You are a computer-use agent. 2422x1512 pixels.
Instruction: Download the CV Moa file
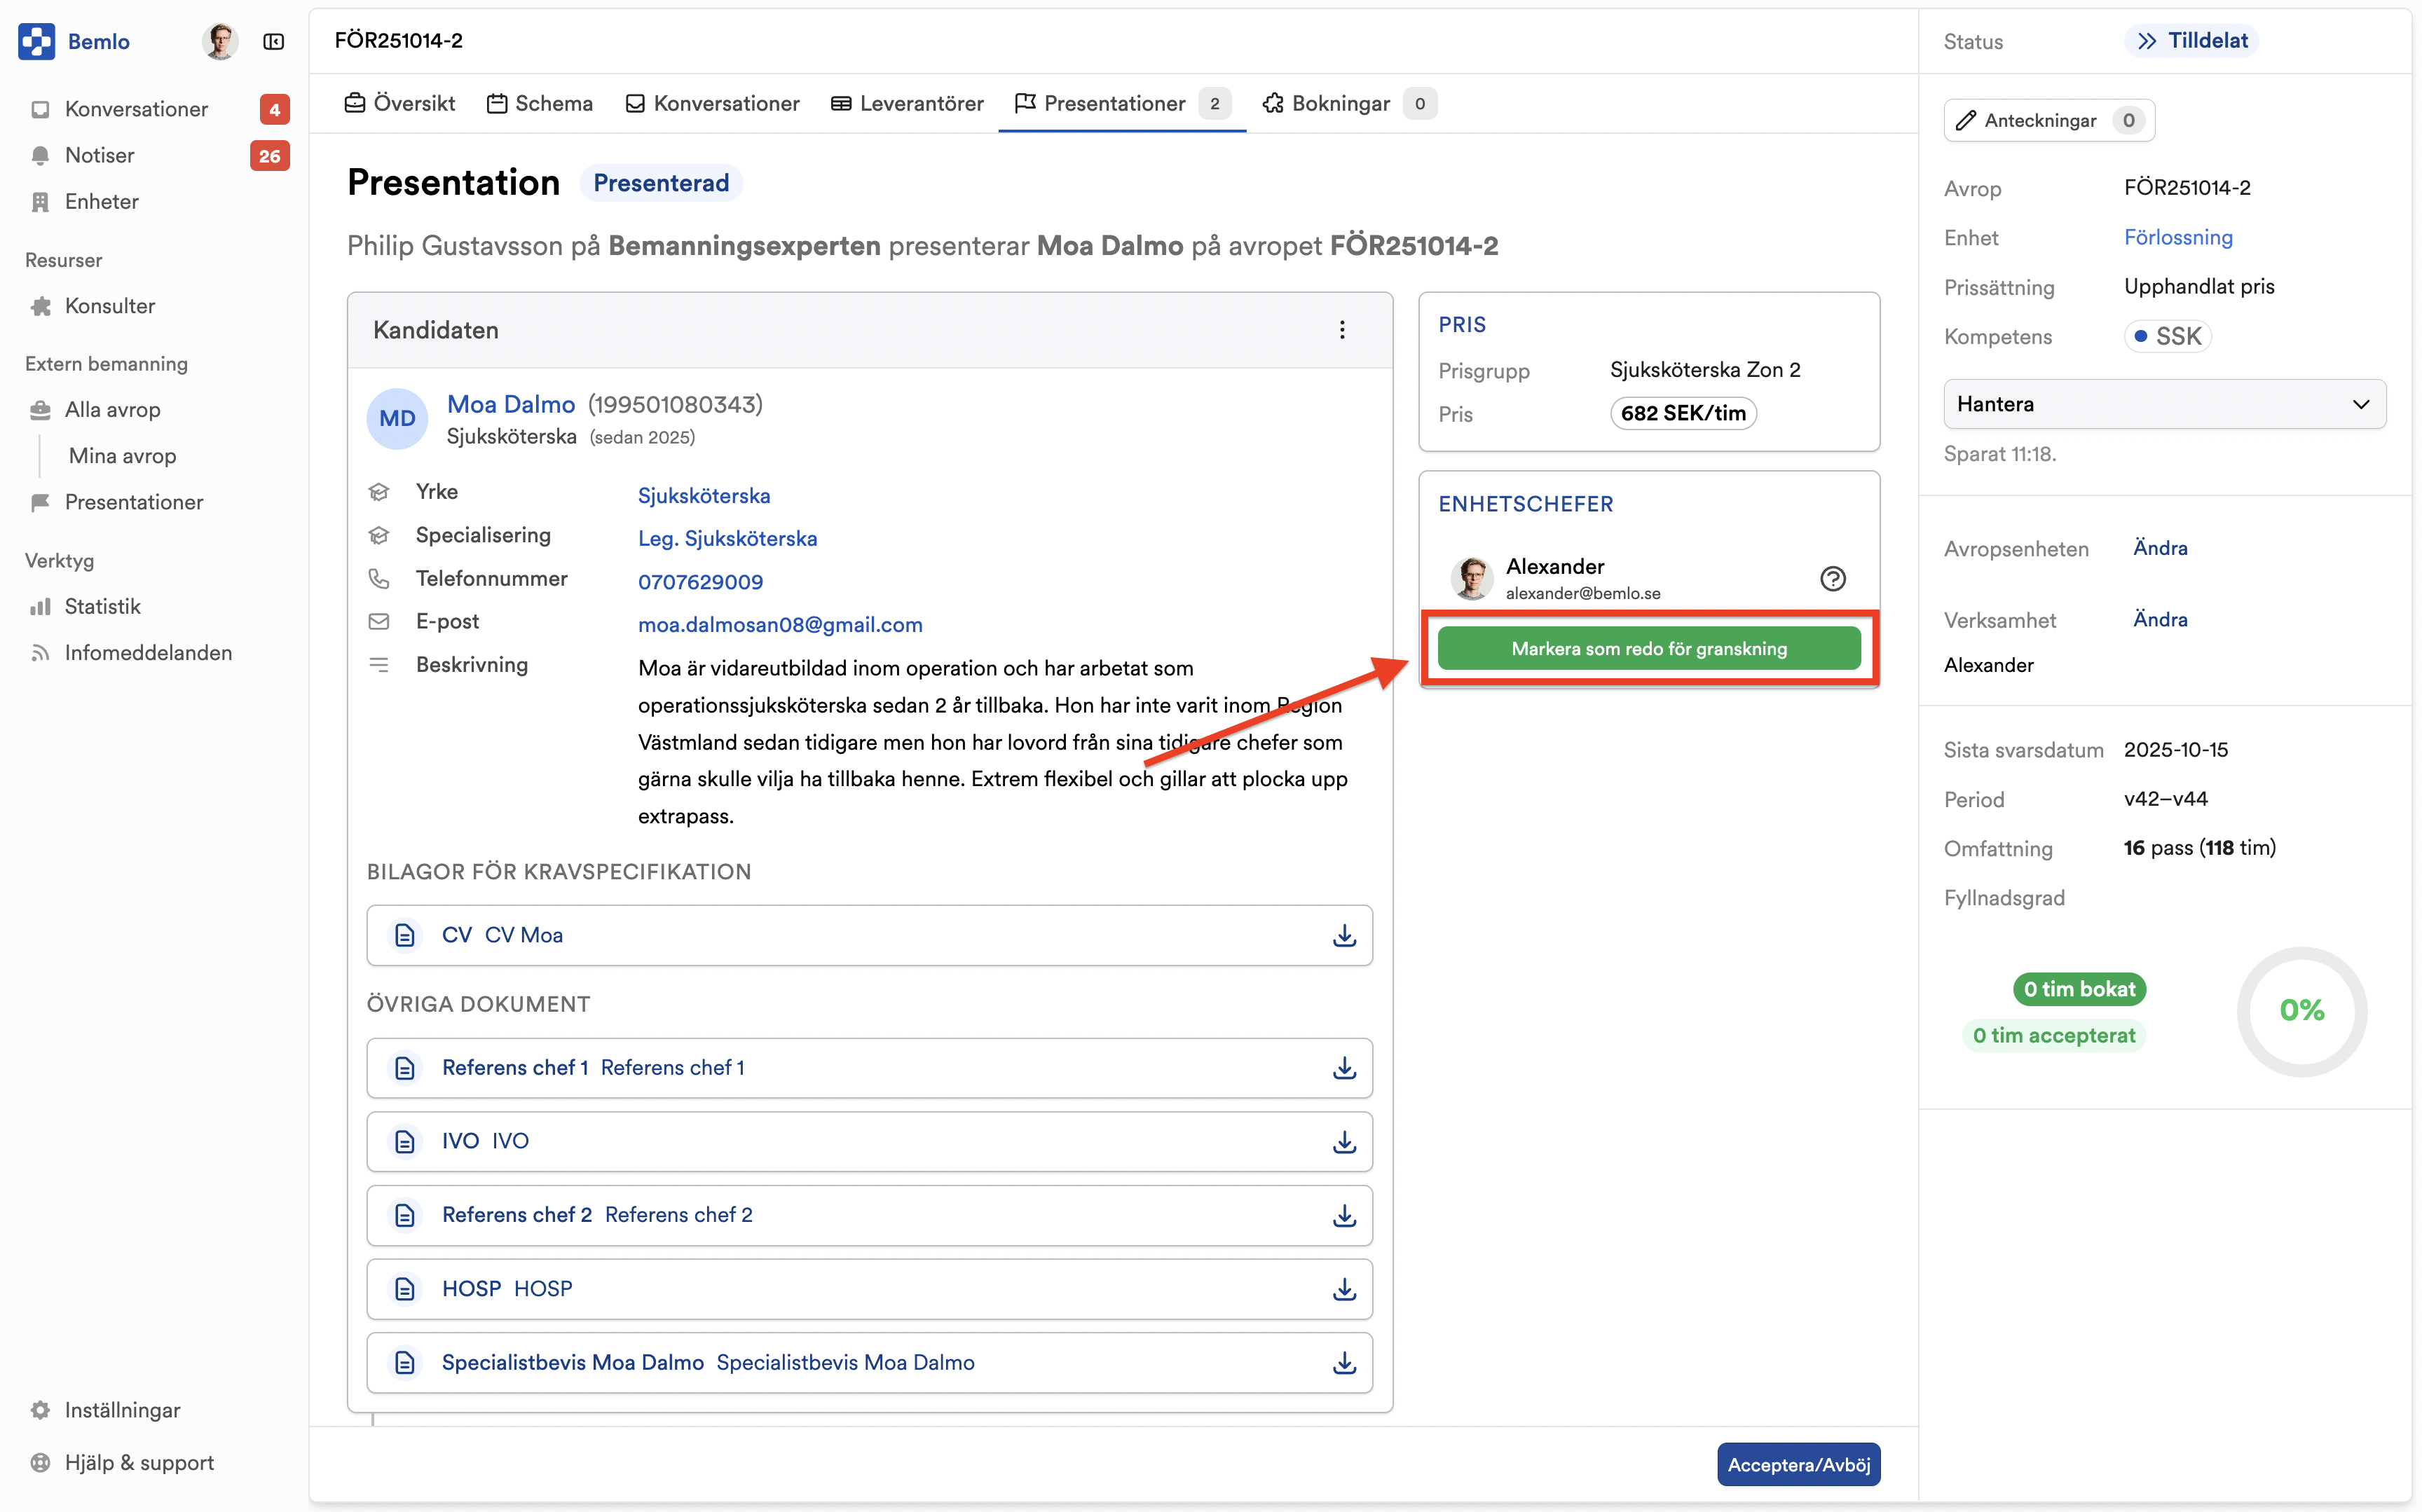(x=1344, y=935)
